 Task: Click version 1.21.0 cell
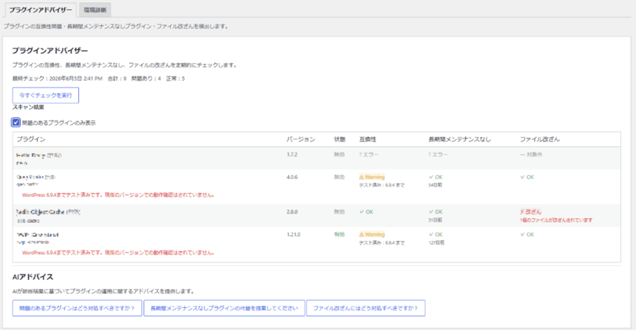(x=294, y=235)
